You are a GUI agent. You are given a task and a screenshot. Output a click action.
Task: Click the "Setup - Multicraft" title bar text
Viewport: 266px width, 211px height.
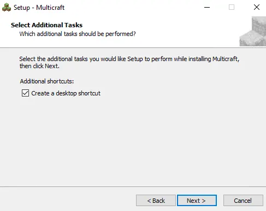click(x=39, y=8)
